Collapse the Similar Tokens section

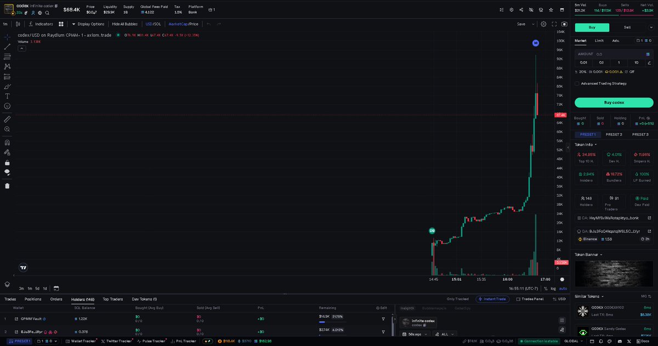(x=589, y=296)
